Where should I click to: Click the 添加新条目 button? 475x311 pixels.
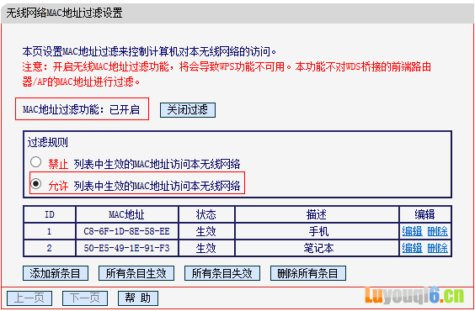(x=56, y=273)
